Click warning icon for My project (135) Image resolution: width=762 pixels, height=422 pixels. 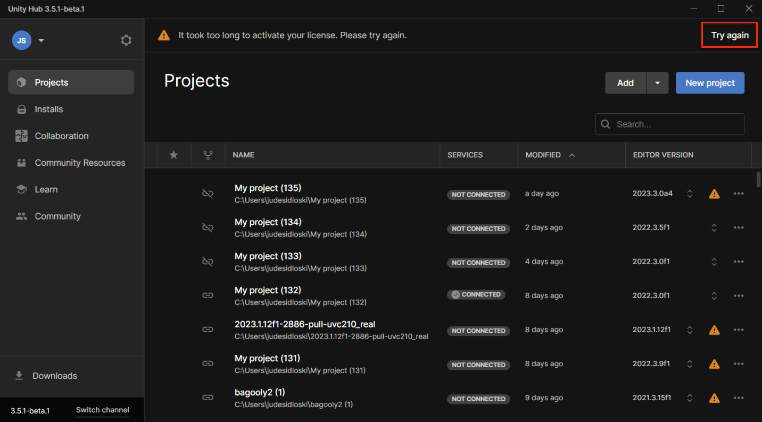(714, 194)
